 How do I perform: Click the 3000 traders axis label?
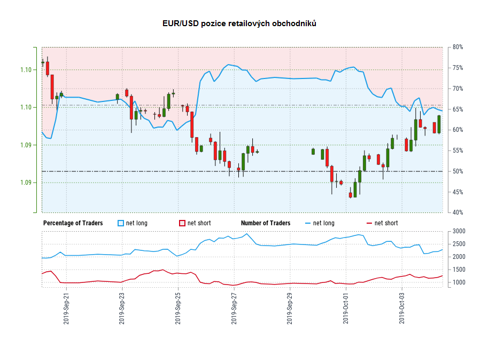(x=459, y=231)
